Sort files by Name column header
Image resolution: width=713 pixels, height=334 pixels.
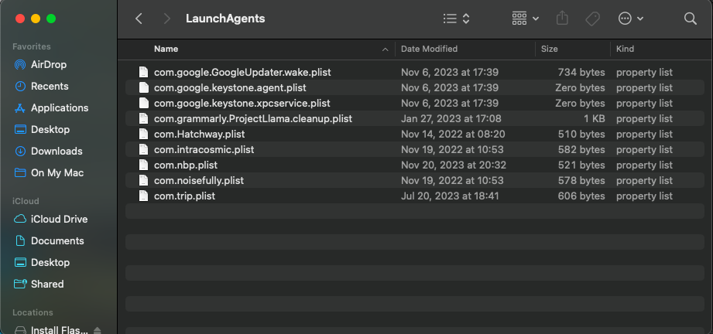[x=166, y=49]
